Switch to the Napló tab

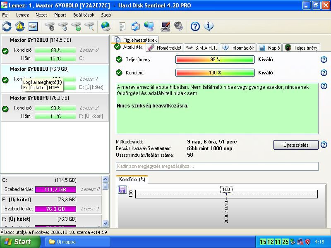coord(270,48)
